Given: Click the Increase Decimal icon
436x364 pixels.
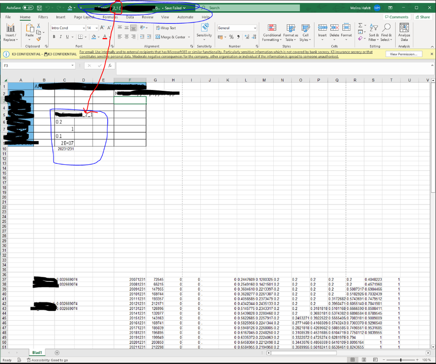Looking at the screenshot, I should click(x=247, y=37).
